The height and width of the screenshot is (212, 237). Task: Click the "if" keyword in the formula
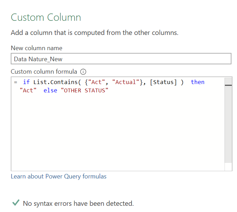(26, 82)
